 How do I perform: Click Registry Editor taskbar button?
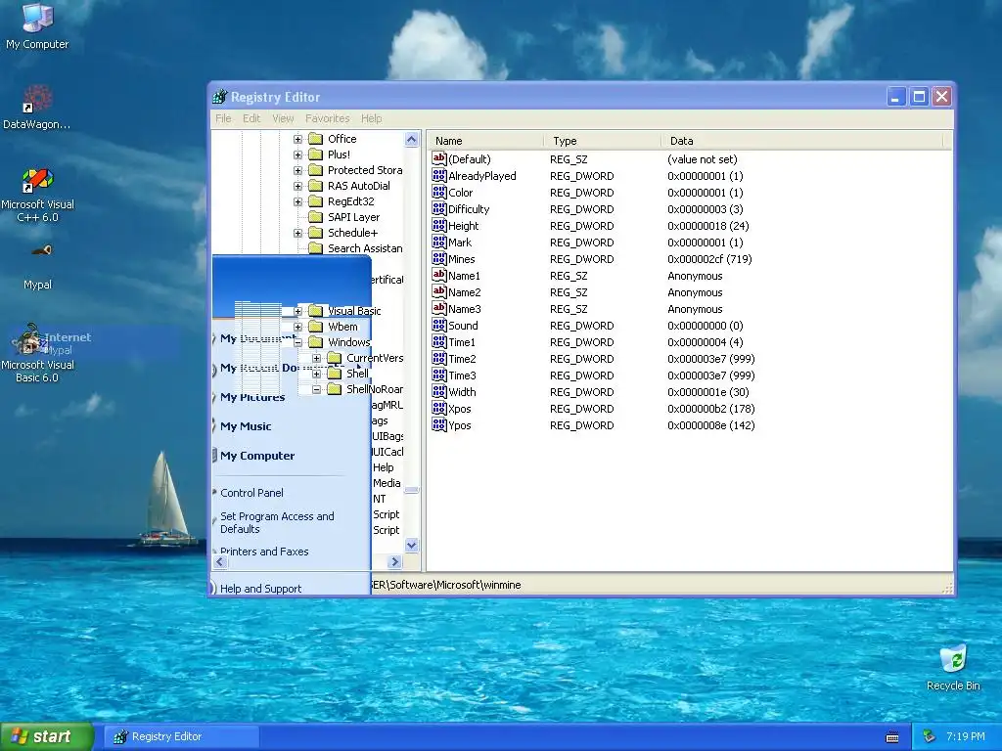[181, 736]
